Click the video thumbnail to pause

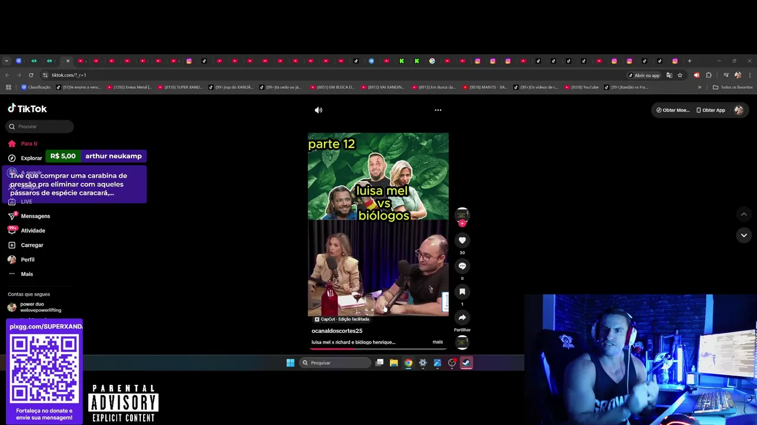click(x=378, y=224)
